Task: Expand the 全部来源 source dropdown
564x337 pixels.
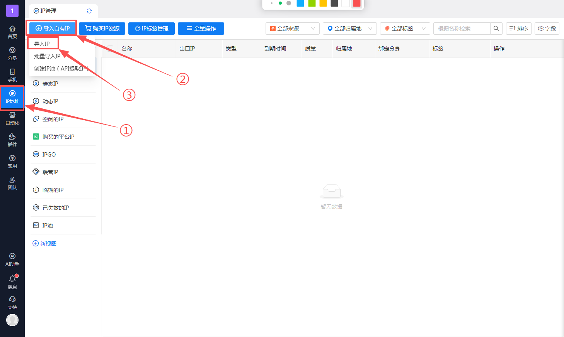Action: (292, 29)
